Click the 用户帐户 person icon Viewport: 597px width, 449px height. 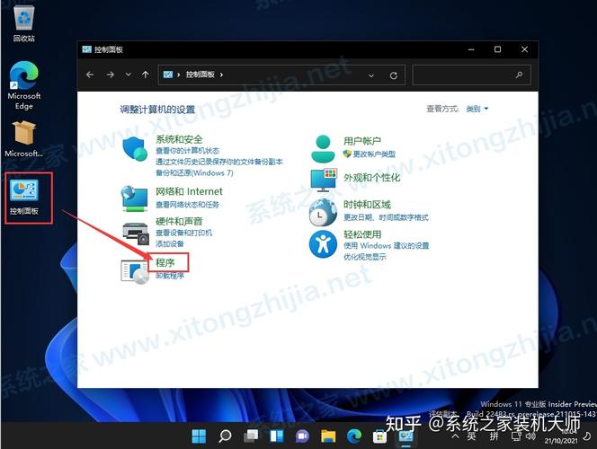coord(323,149)
